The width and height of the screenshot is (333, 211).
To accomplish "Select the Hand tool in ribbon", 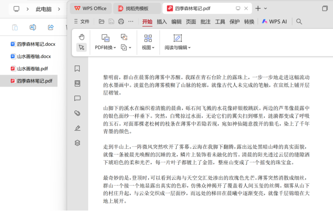I will tap(82, 37).
